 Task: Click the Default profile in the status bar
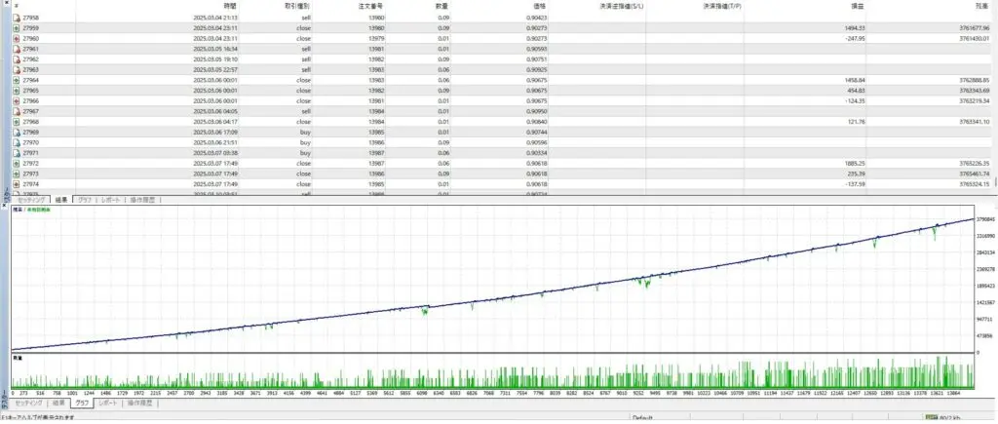click(643, 418)
